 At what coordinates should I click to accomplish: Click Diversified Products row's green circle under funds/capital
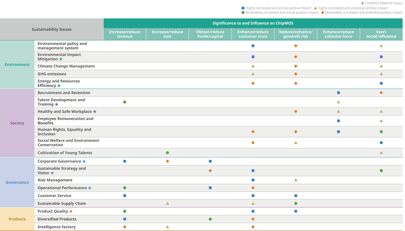[210, 219]
